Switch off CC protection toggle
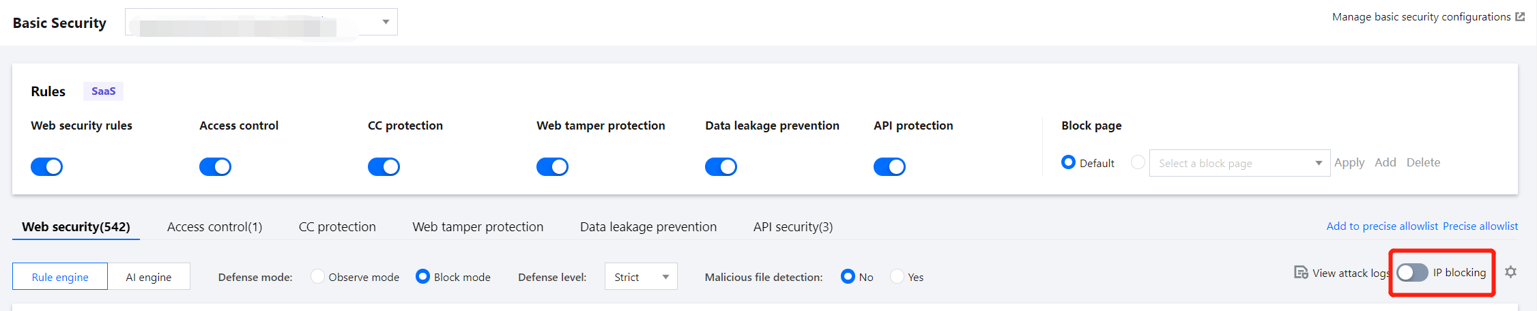This screenshot has height=311, width=1537. tap(384, 166)
